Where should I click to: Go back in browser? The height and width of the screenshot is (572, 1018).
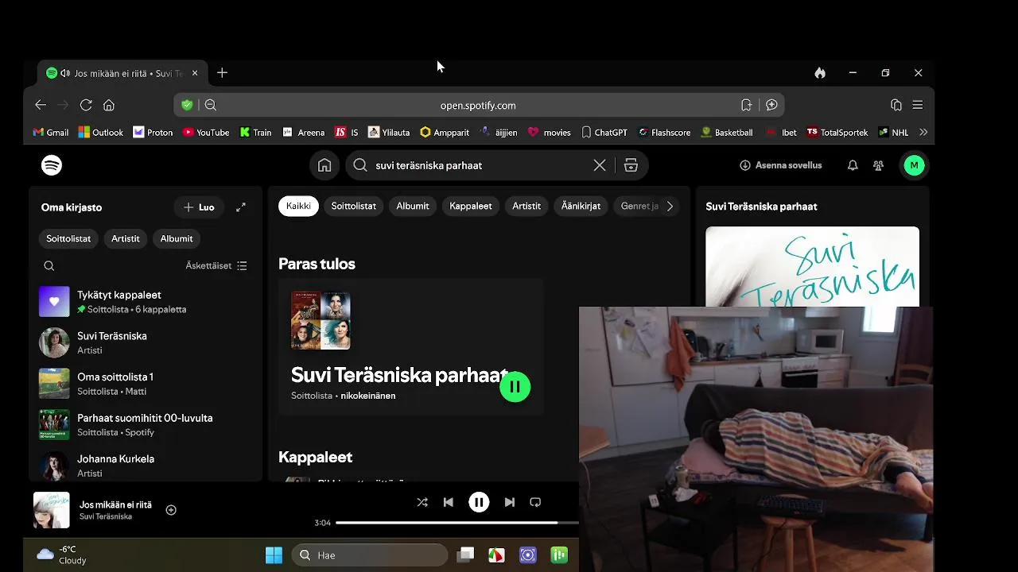click(41, 105)
